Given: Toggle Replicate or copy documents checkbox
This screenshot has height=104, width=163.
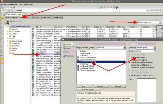Looking at the screenshot, I should (x=130, y=75).
